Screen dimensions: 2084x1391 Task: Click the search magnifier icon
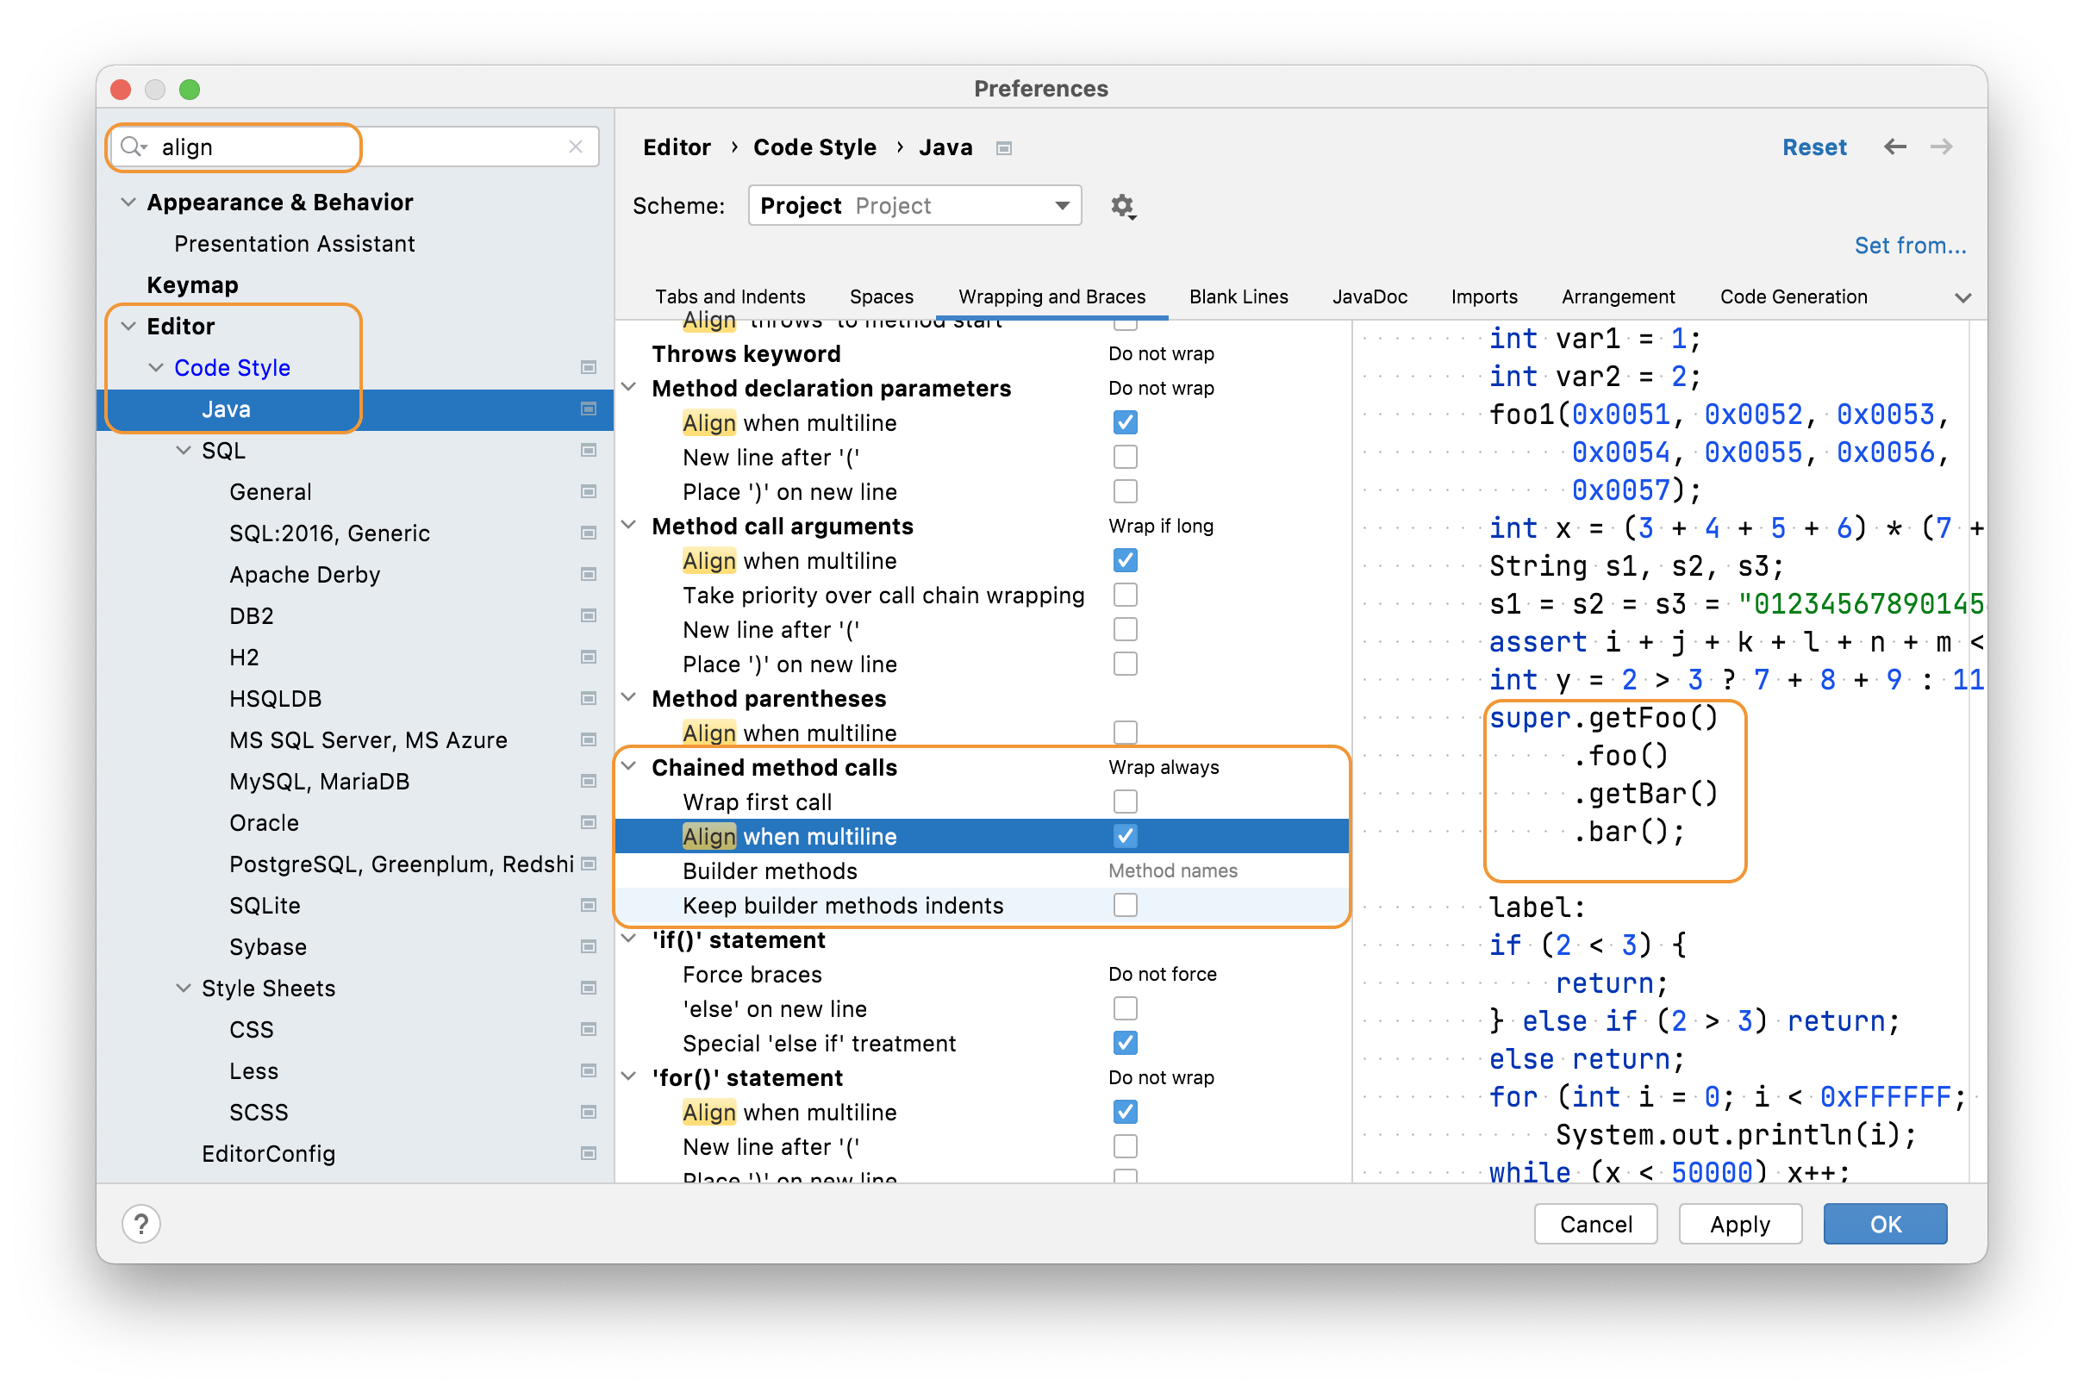click(x=132, y=147)
